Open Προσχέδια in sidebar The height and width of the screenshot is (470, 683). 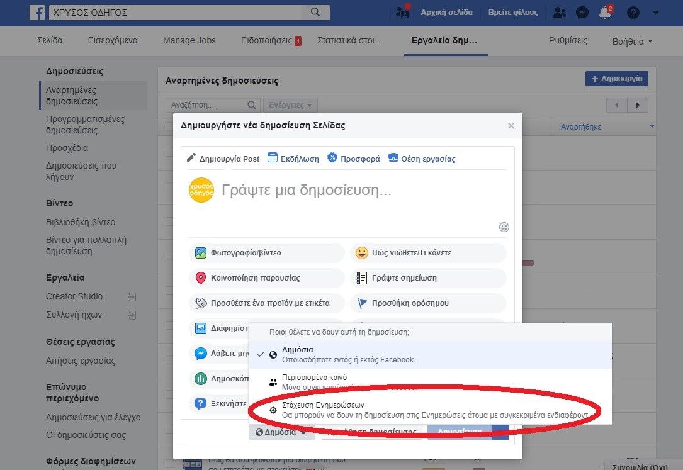[x=67, y=148]
